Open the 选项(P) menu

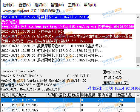[41, 5]
